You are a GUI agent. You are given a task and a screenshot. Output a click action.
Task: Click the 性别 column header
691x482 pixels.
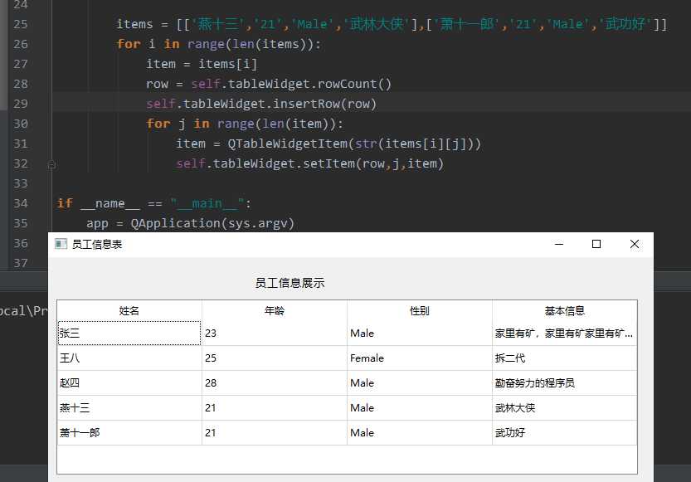[x=419, y=310]
